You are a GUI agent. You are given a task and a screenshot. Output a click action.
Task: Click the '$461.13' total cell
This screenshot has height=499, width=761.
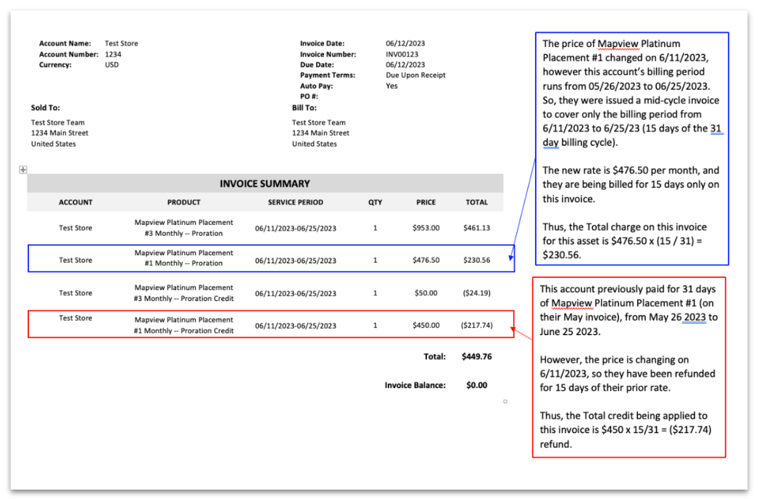click(477, 228)
